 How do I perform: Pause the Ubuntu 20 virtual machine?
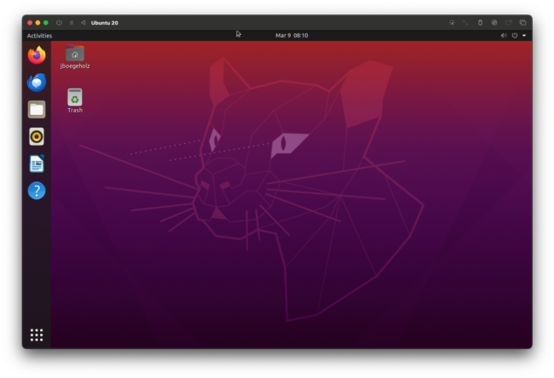coord(72,22)
